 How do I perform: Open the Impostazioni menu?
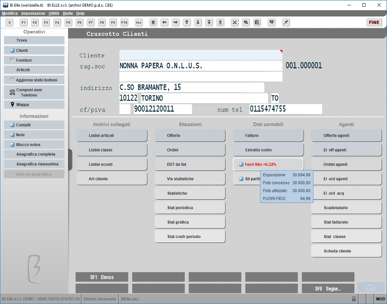pos(33,13)
